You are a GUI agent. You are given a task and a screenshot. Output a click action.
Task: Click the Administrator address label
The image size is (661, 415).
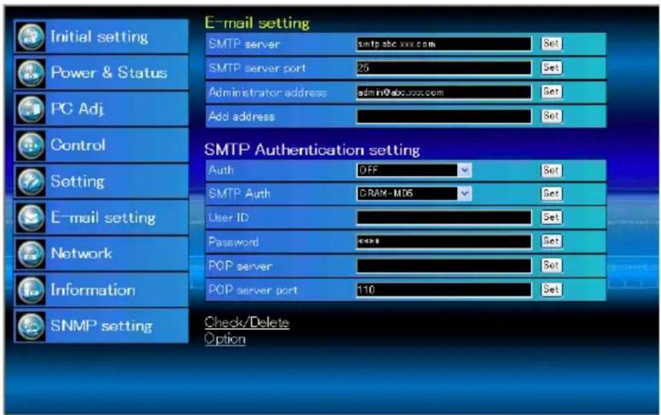[x=267, y=93]
